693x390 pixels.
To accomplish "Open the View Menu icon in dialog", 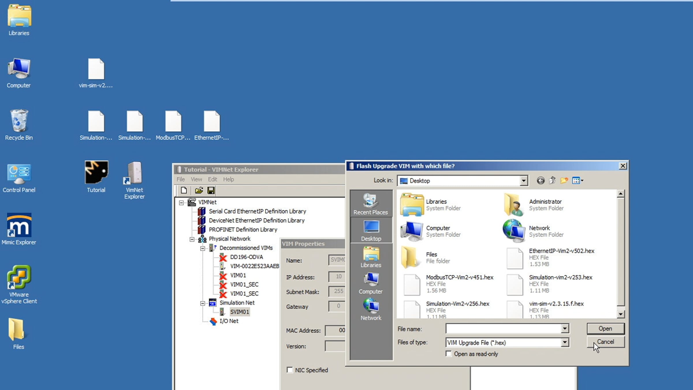I will coord(577,181).
